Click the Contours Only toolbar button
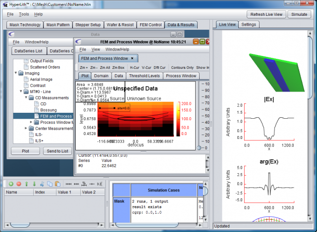The height and width of the screenshot is (232, 317). (182, 67)
